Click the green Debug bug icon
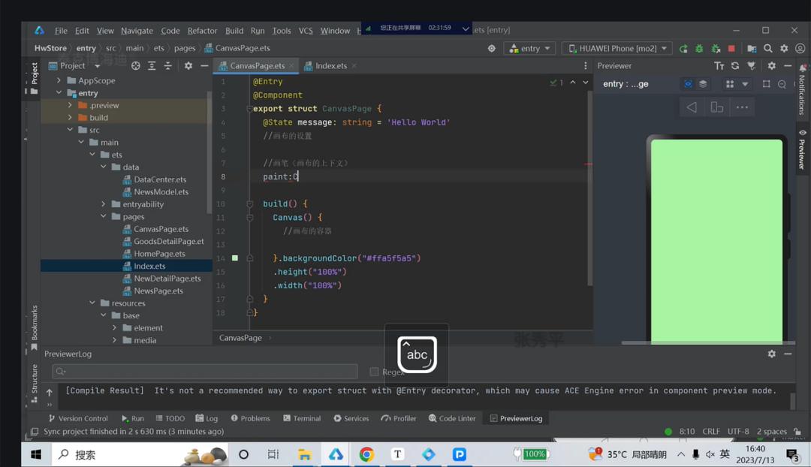Screen dimensions: 811x467 click(x=699, y=49)
